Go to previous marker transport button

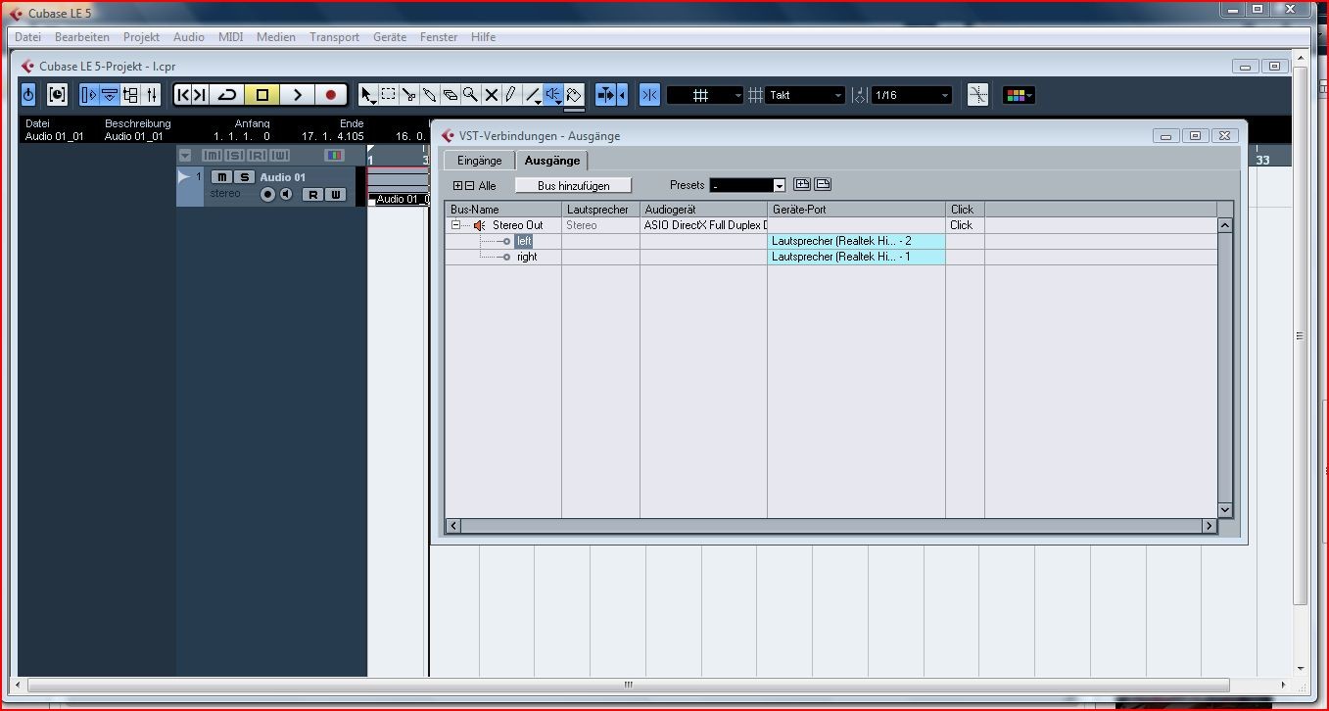pyautogui.click(x=184, y=95)
